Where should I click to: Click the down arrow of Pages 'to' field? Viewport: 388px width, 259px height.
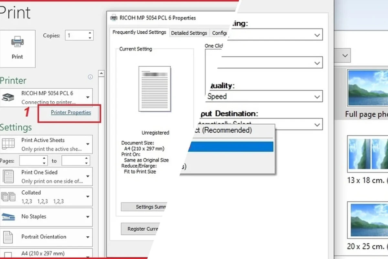(x=87, y=163)
